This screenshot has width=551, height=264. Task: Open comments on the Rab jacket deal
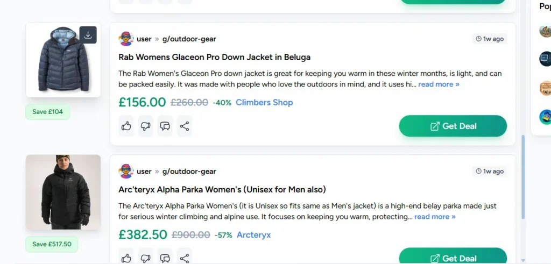pos(165,126)
